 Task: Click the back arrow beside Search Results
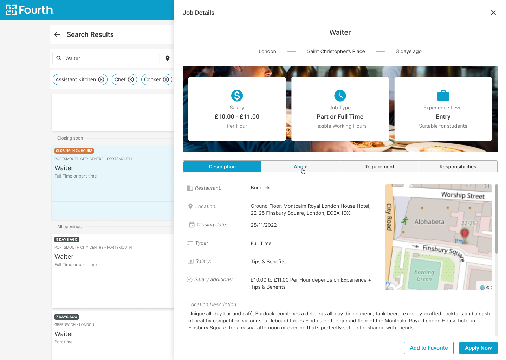(x=57, y=34)
